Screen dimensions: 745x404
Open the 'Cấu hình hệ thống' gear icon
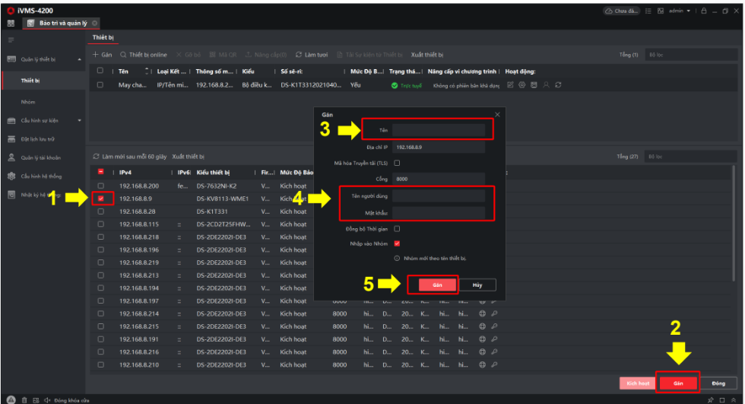pyautogui.click(x=11, y=176)
